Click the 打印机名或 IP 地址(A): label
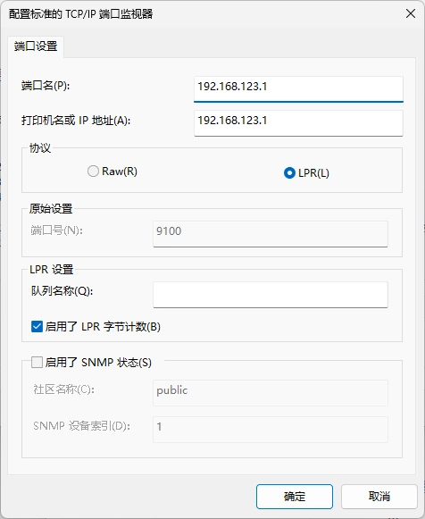425x519 pixels. (x=76, y=121)
